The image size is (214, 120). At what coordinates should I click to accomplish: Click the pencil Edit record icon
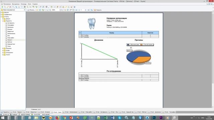[x=8, y=7]
